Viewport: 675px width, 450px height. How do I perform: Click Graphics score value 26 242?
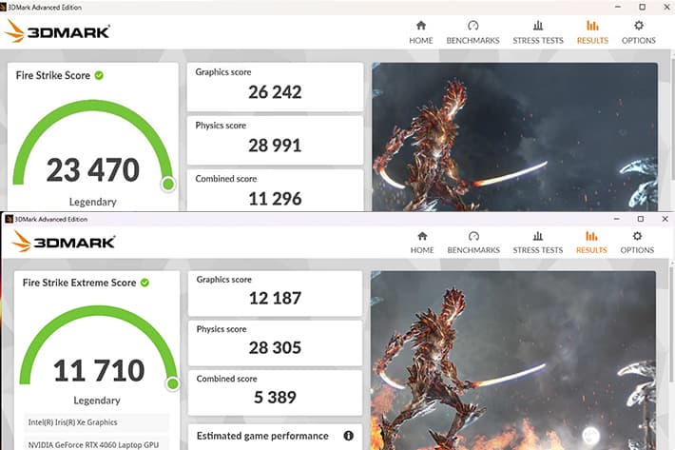275,92
